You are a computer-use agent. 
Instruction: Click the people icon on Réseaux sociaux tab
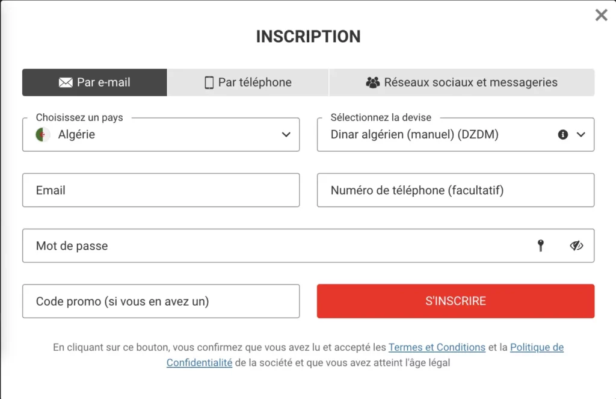coord(373,82)
